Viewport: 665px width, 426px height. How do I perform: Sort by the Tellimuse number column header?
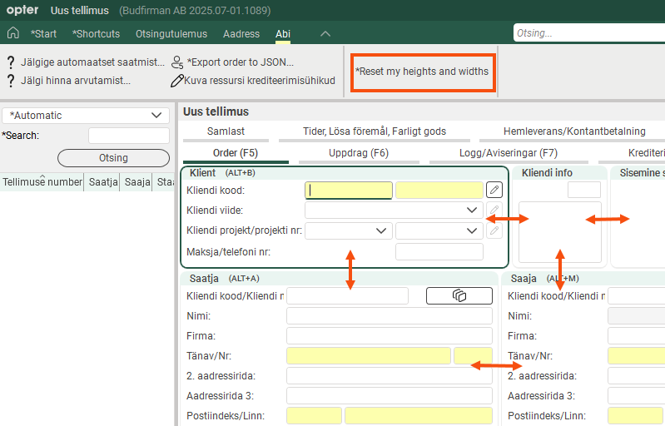point(42,182)
